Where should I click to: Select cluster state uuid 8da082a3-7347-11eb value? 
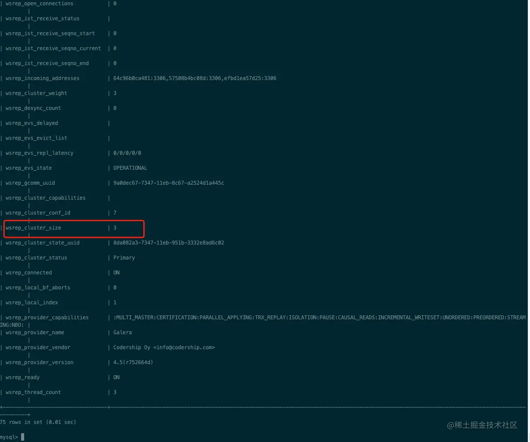[x=169, y=243]
